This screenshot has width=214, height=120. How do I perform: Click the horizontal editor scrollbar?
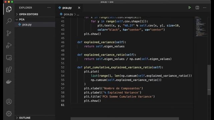pyautogui.click(x=125, y=119)
